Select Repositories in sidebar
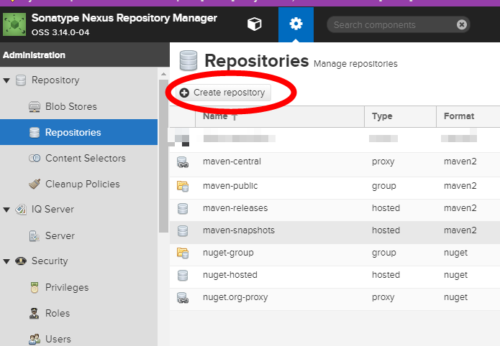Screen dimensions: 500x346 pyautogui.click(x=78, y=132)
